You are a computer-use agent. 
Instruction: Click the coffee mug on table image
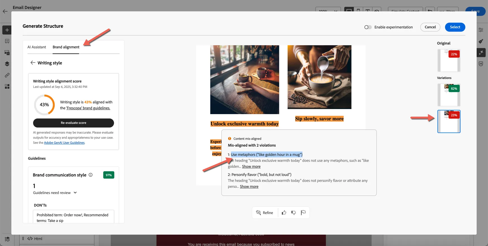click(245, 80)
